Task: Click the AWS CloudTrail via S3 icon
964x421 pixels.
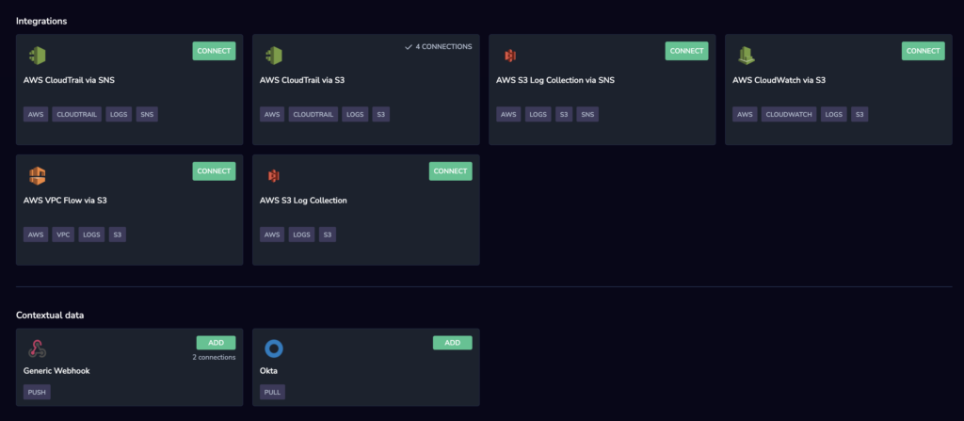Action: [274, 56]
